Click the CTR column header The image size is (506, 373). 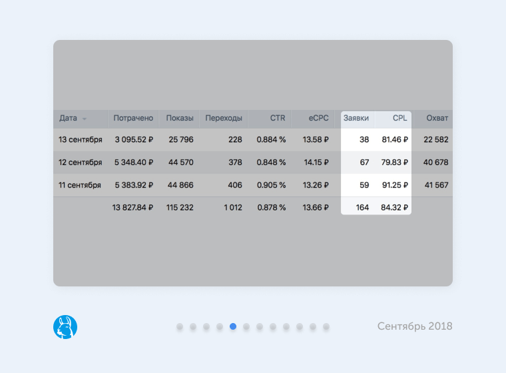[278, 119]
